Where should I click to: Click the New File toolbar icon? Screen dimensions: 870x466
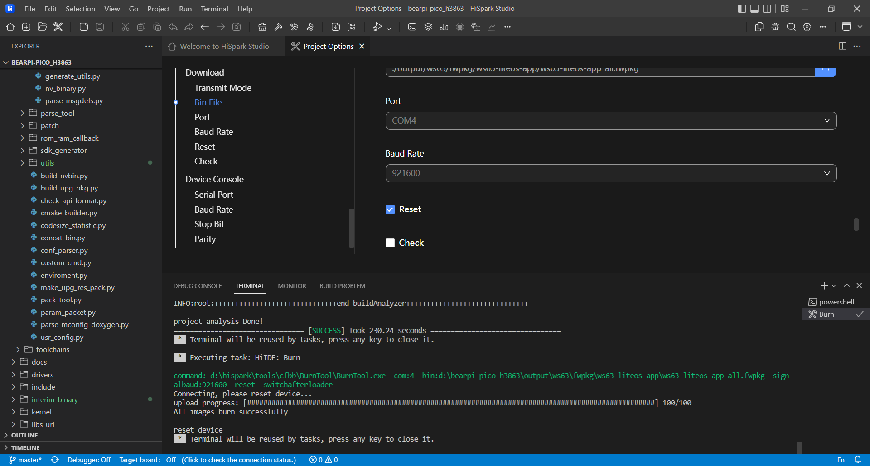pos(84,27)
